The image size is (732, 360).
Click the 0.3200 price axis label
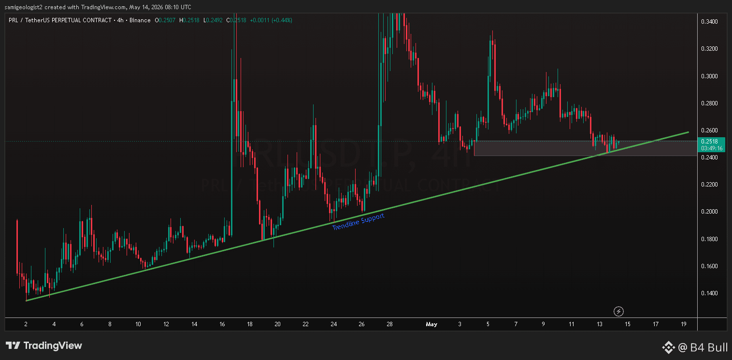click(x=709, y=49)
